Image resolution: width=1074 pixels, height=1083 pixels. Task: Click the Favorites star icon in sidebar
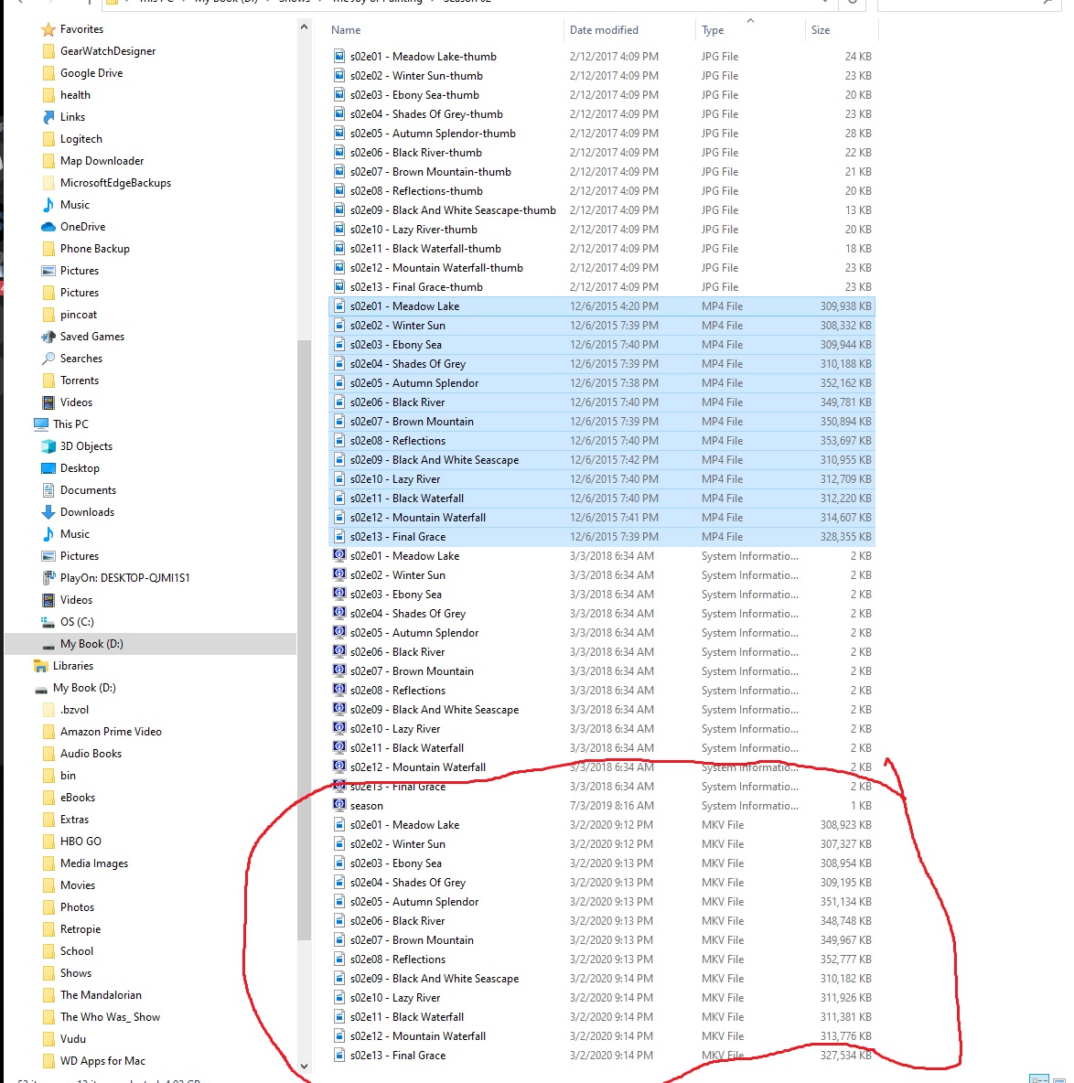[x=48, y=29]
